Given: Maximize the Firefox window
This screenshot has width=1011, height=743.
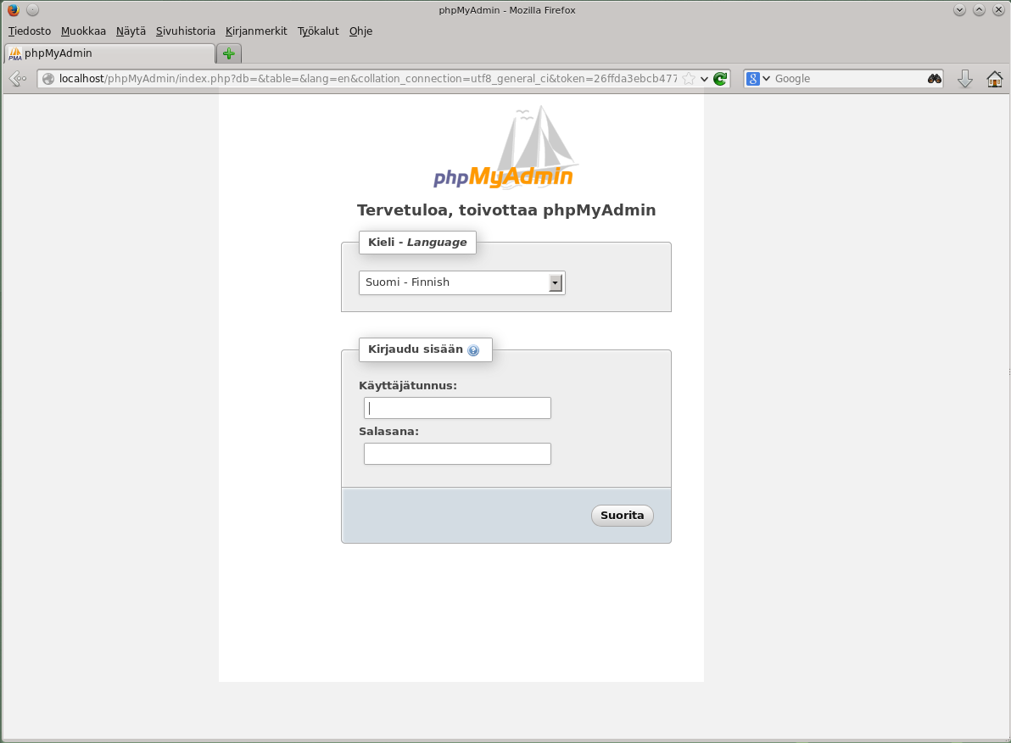Looking at the screenshot, I should (979, 9).
